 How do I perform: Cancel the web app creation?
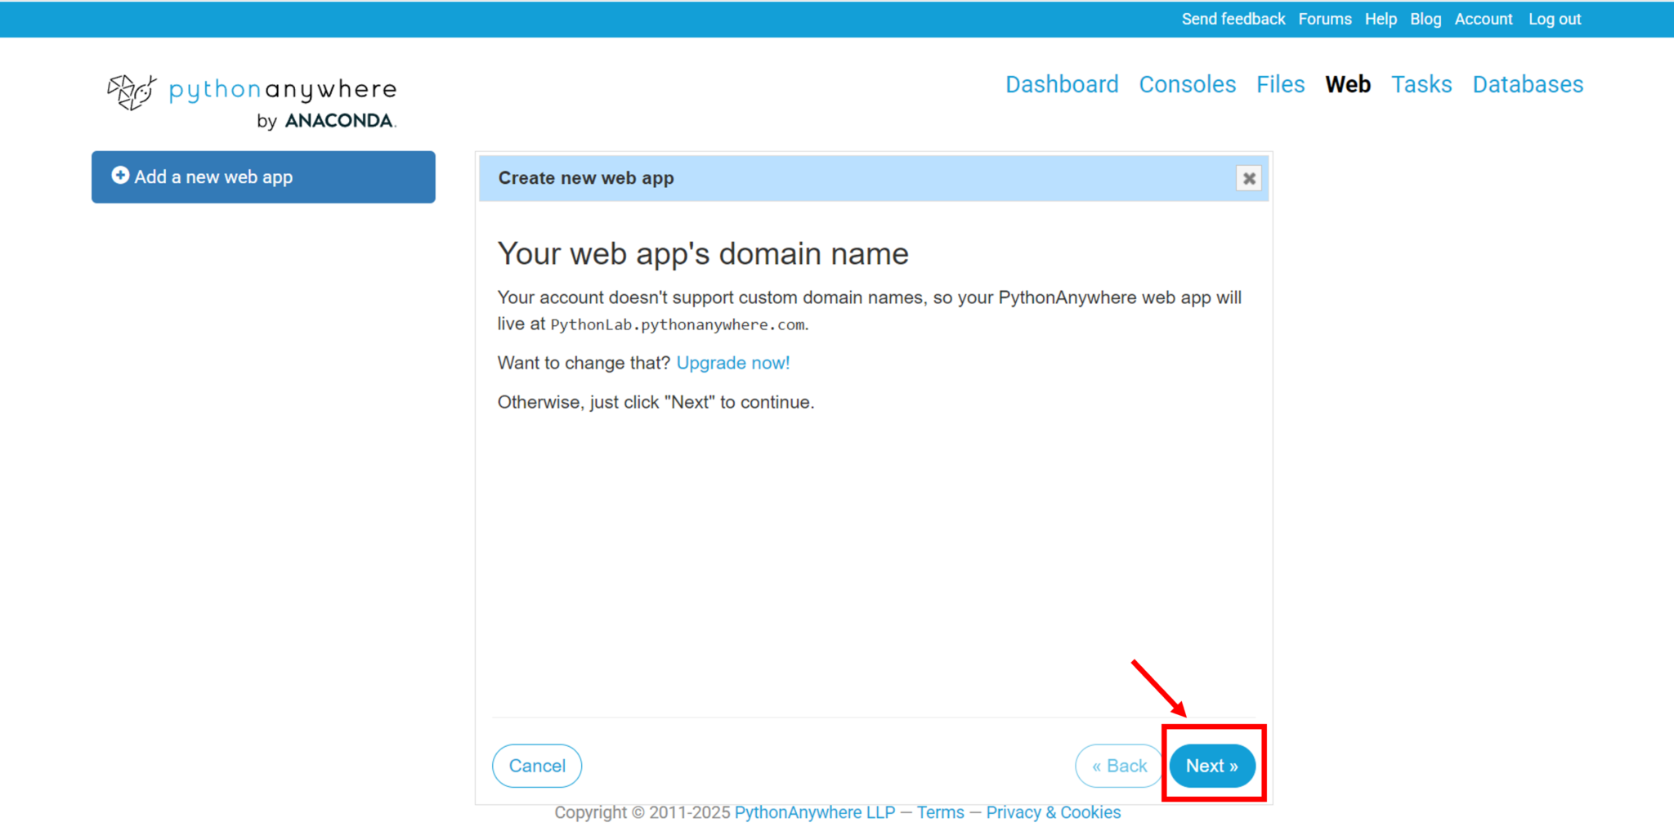[537, 766]
